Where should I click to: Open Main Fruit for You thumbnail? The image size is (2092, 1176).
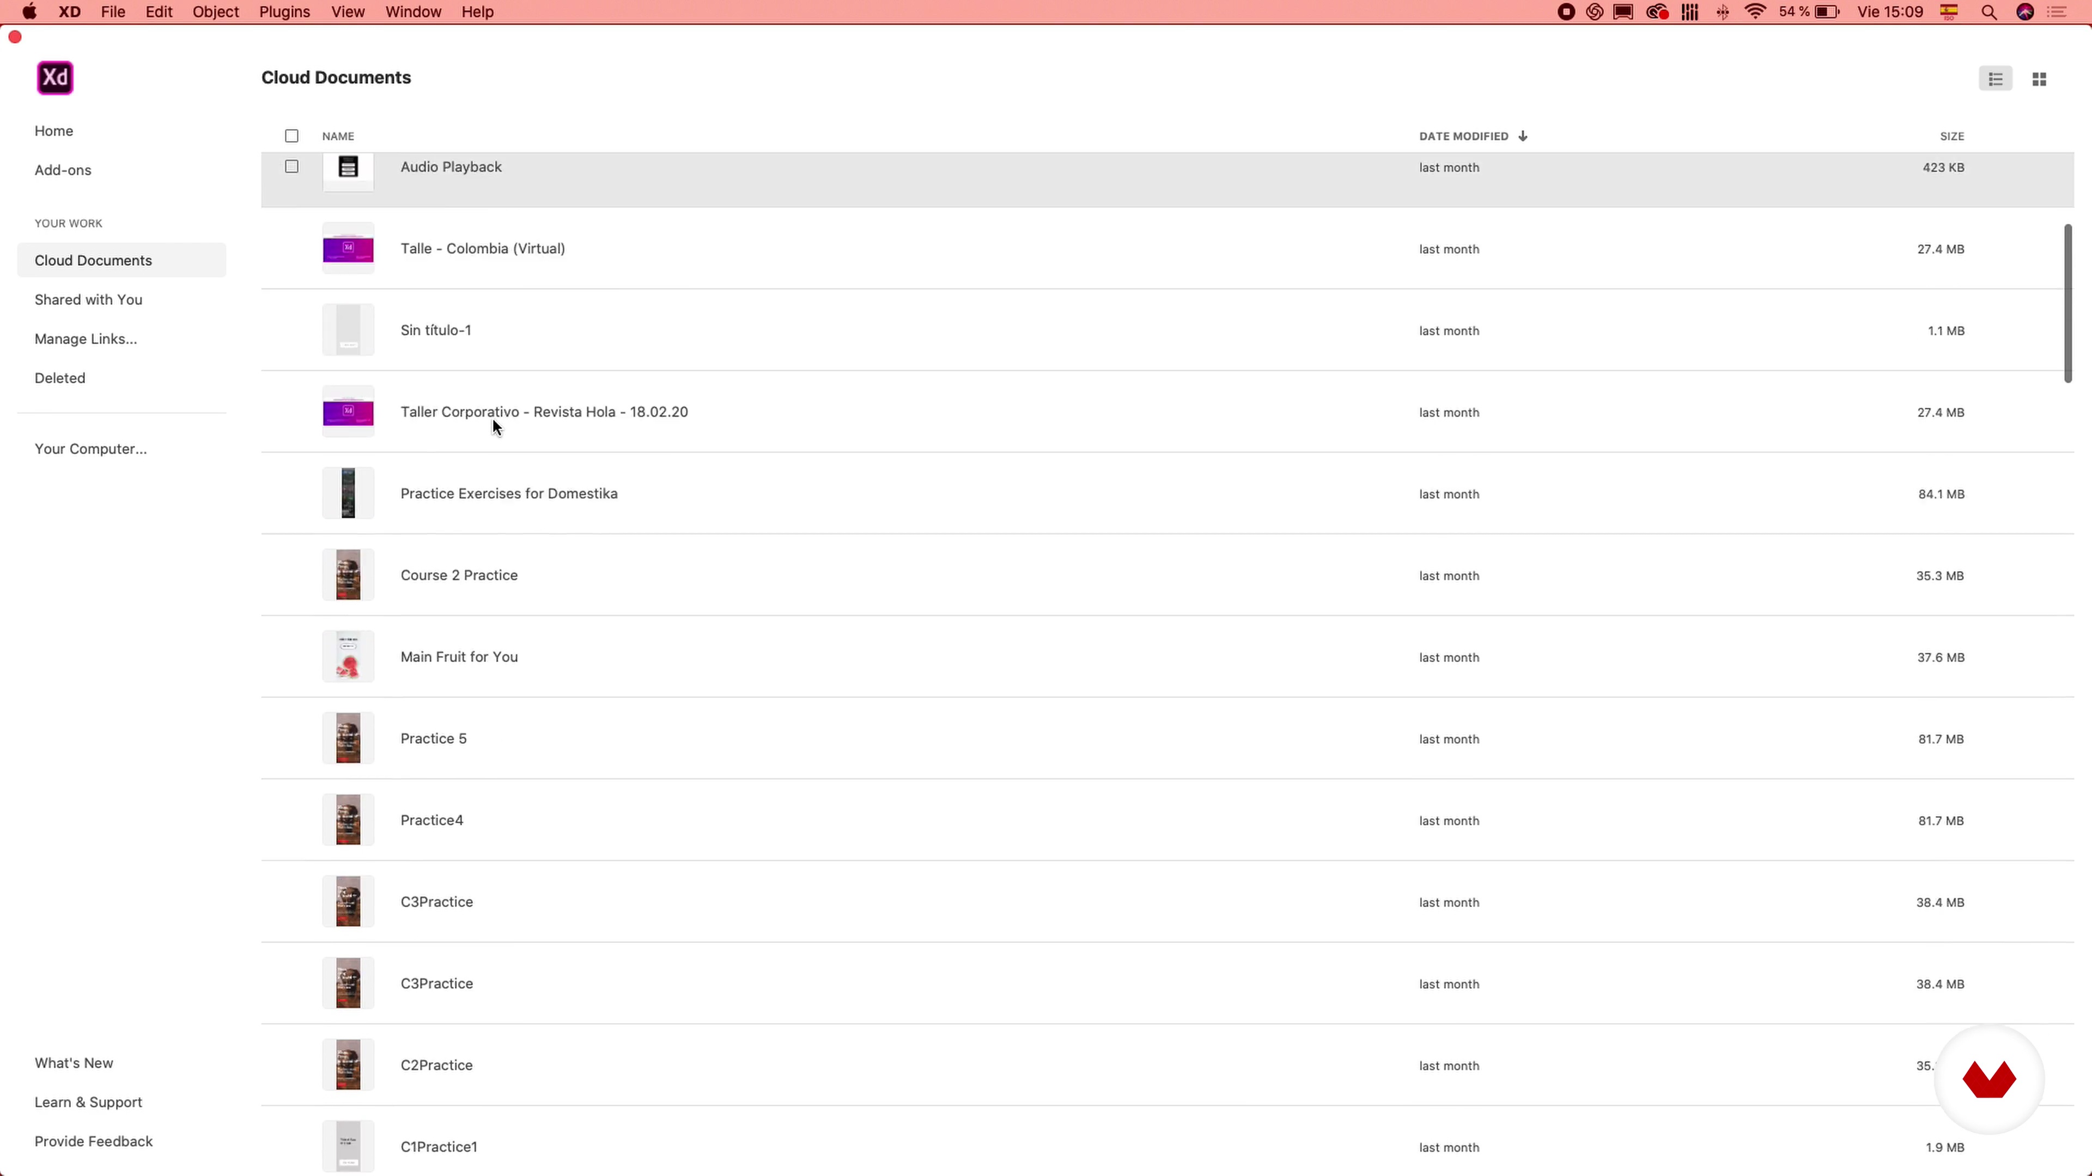click(349, 657)
